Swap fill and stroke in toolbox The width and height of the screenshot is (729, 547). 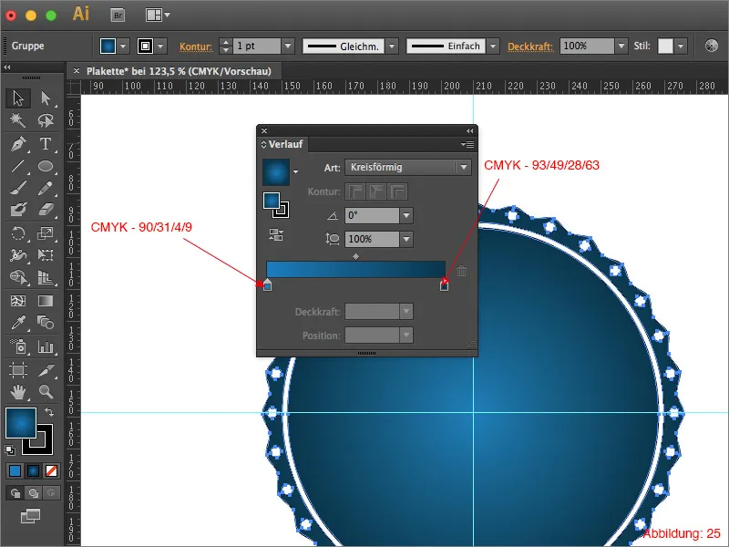[49, 412]
